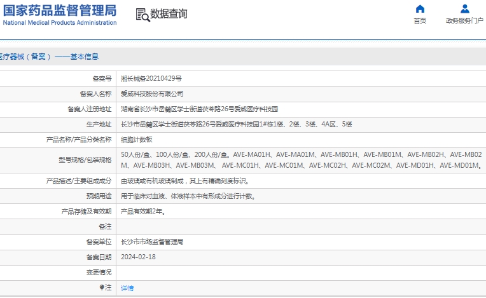Select the 医疗器械（备案）基本信息 heading
This screenshot has height=298, width=486.
coord(49,57)
